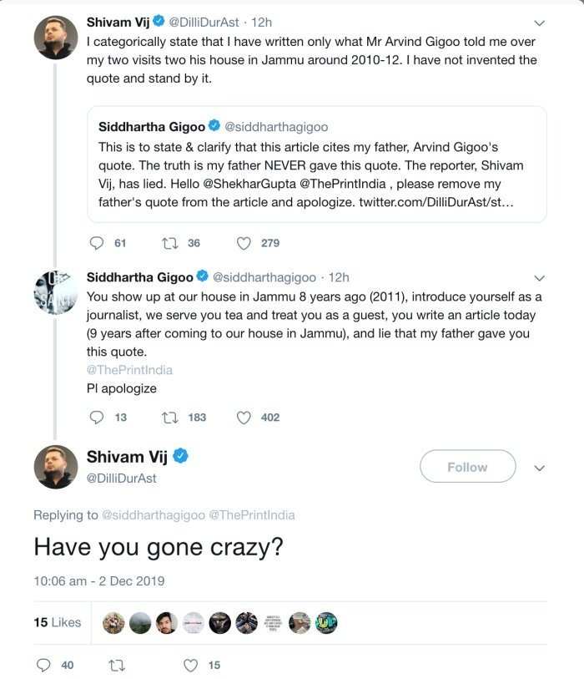Screen dimensions: 584x679
Task: Open the first tweet's options chevron
Action: (x=539, y=23)
